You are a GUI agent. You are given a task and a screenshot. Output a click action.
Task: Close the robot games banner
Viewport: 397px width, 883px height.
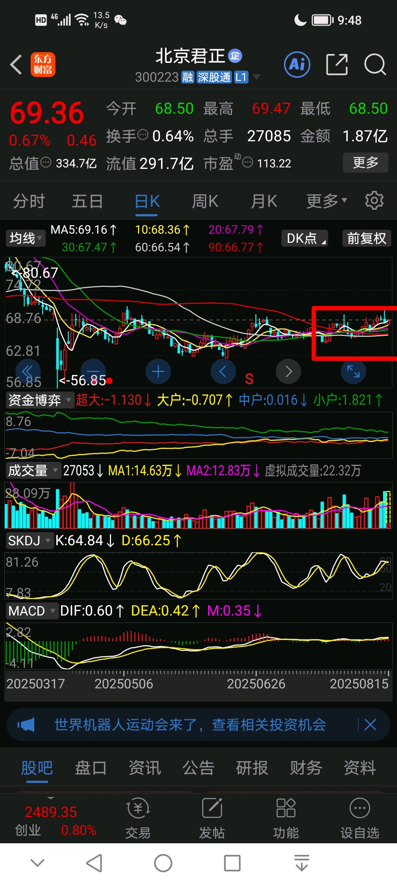pos(370,725)
